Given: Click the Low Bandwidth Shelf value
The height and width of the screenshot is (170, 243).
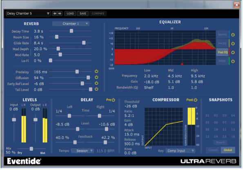Looking at the screenshot, I should pos(149,87).
